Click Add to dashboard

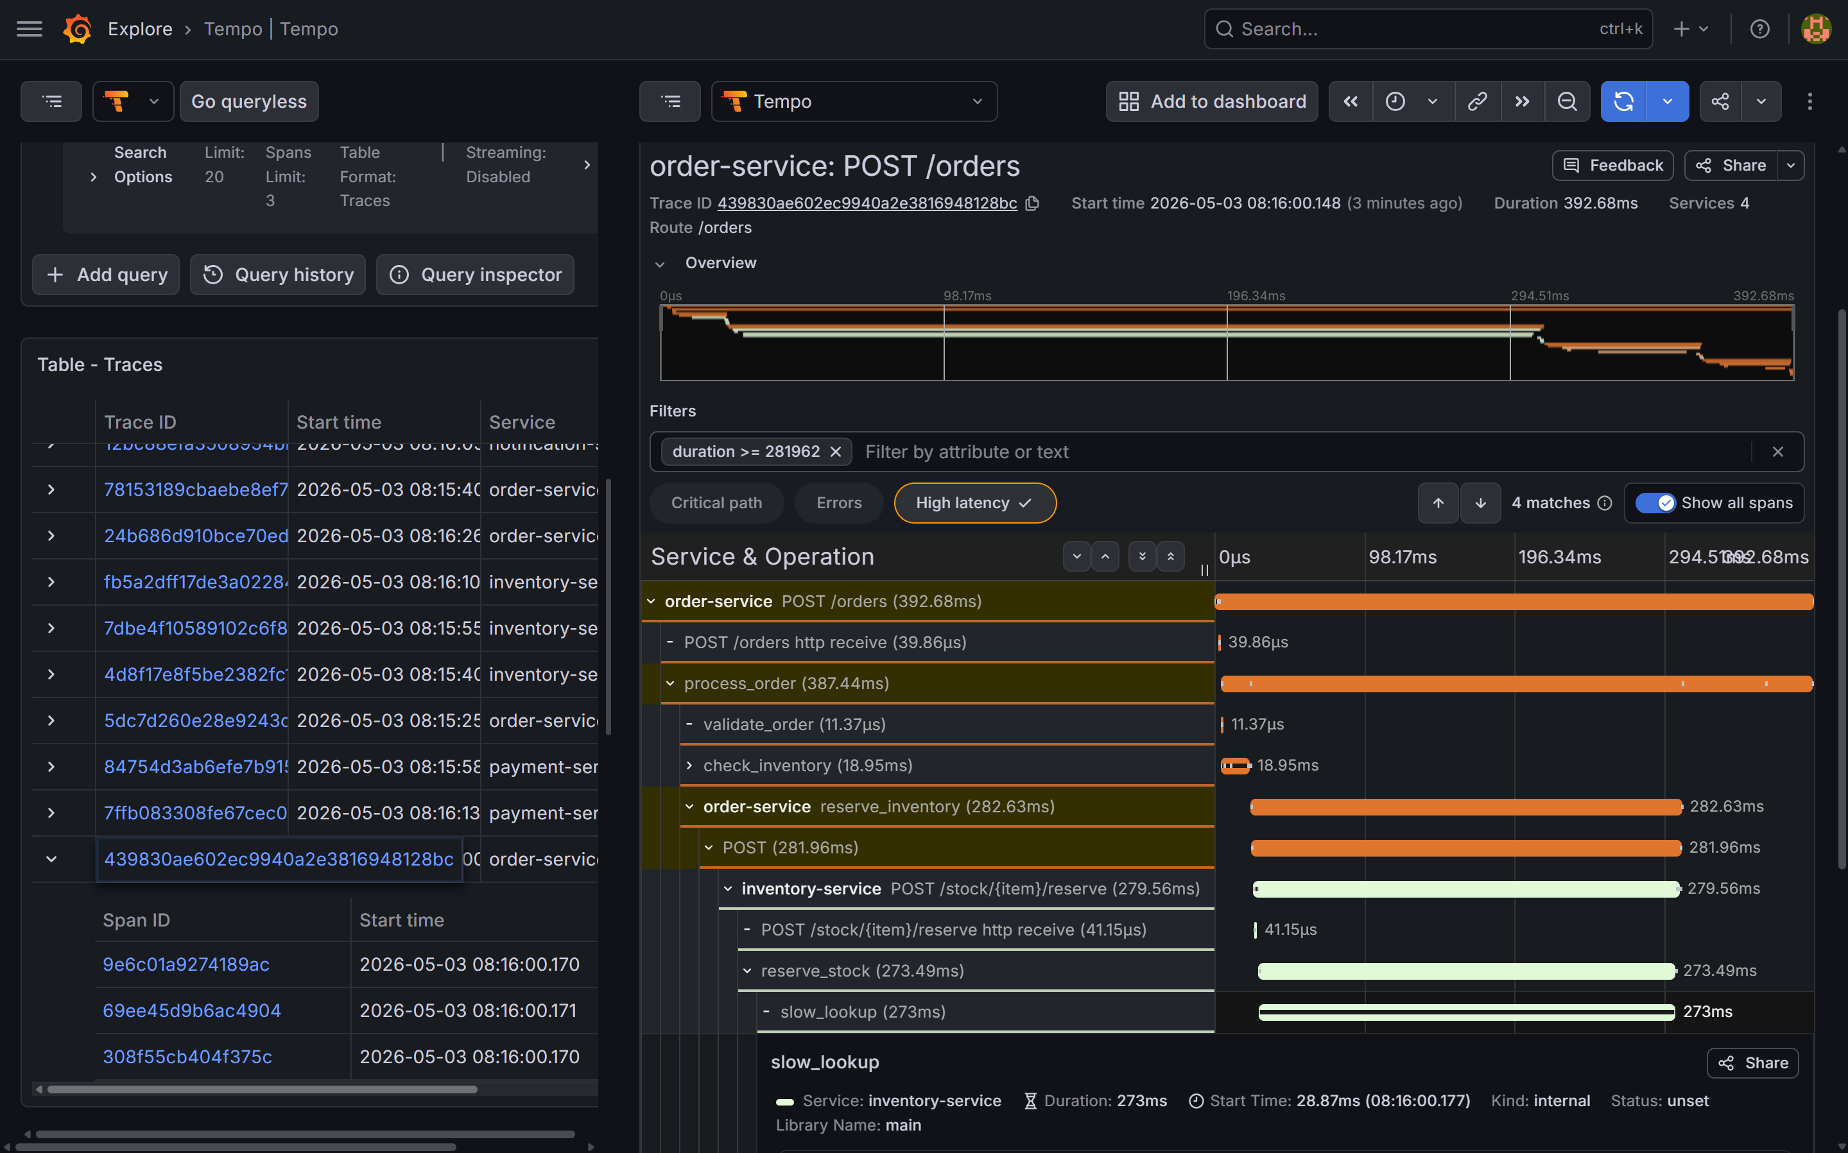click(x=1212, y=101)
